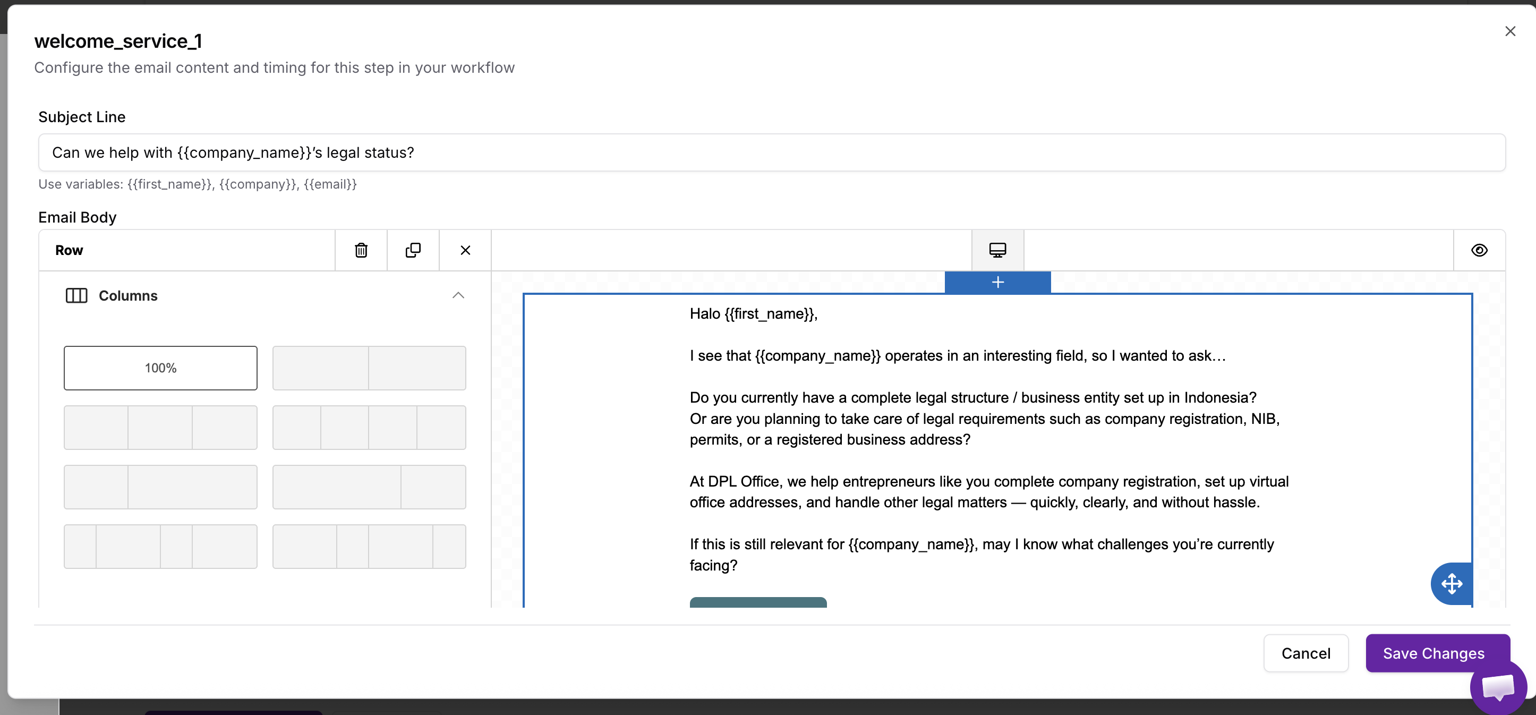The height and width of the screenshot is (715, 1536).
Task: Delete the row with trash icon
Action: coord(361,250)
